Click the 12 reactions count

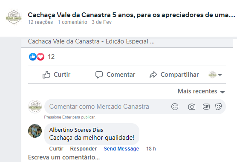[x=51, y=57]
